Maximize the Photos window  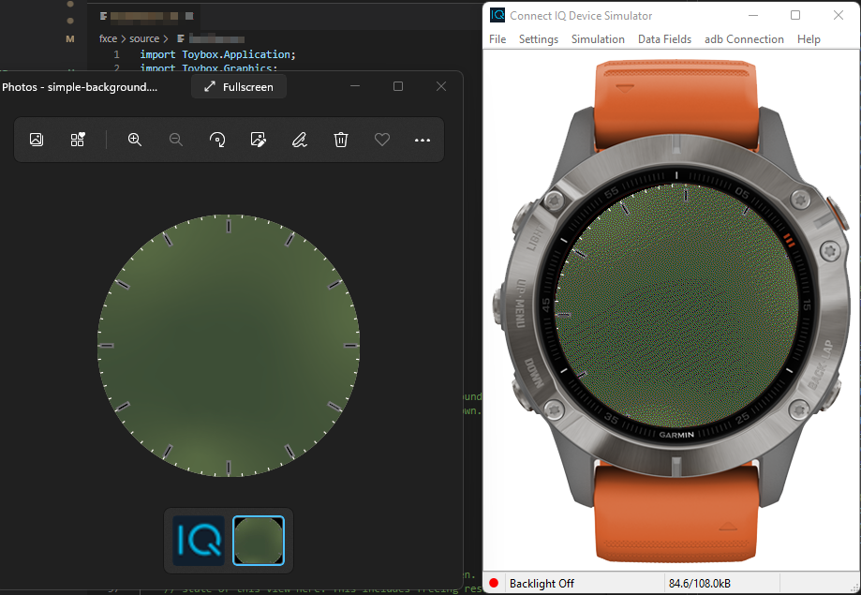(x=398, y=86)
